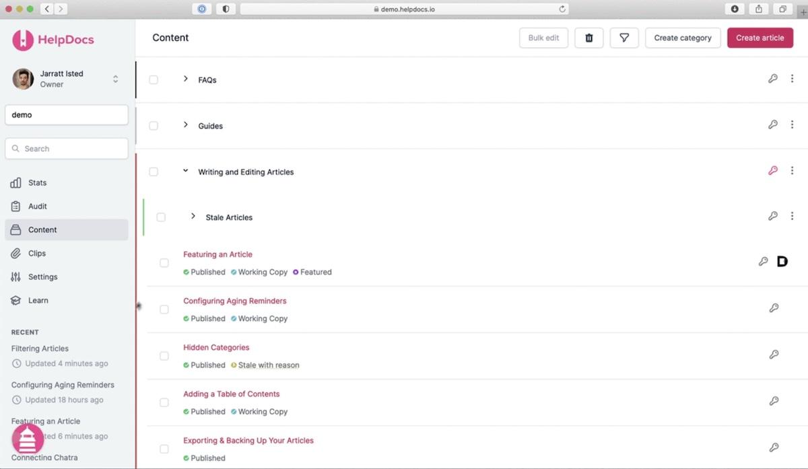Screen dimensions: 808x469
Task: Open the Settings section
Action: tap(42, 277)
